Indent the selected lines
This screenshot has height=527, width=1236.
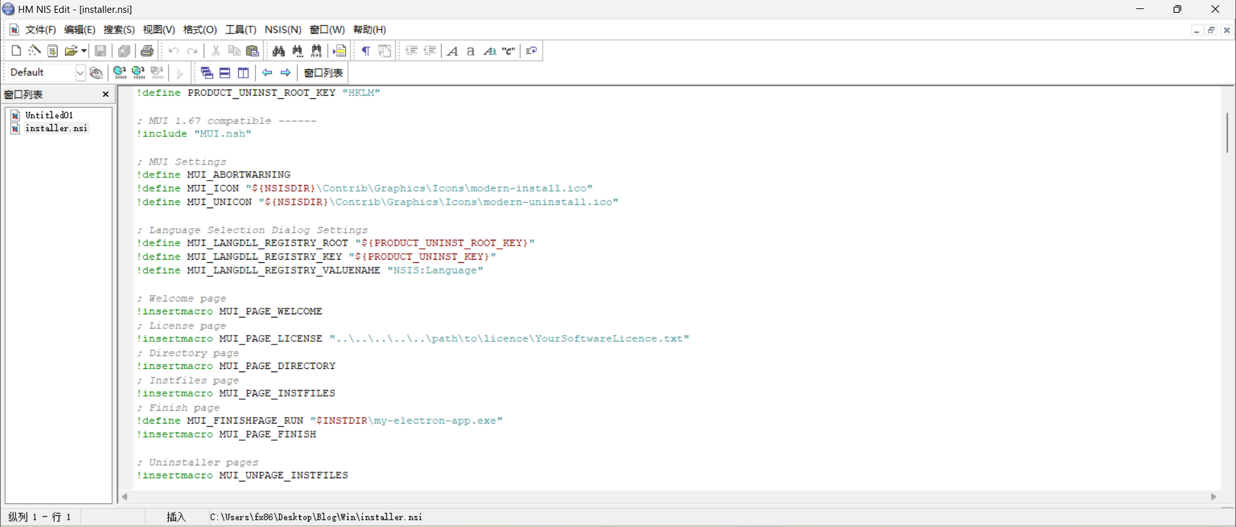(x=412, y=51)
